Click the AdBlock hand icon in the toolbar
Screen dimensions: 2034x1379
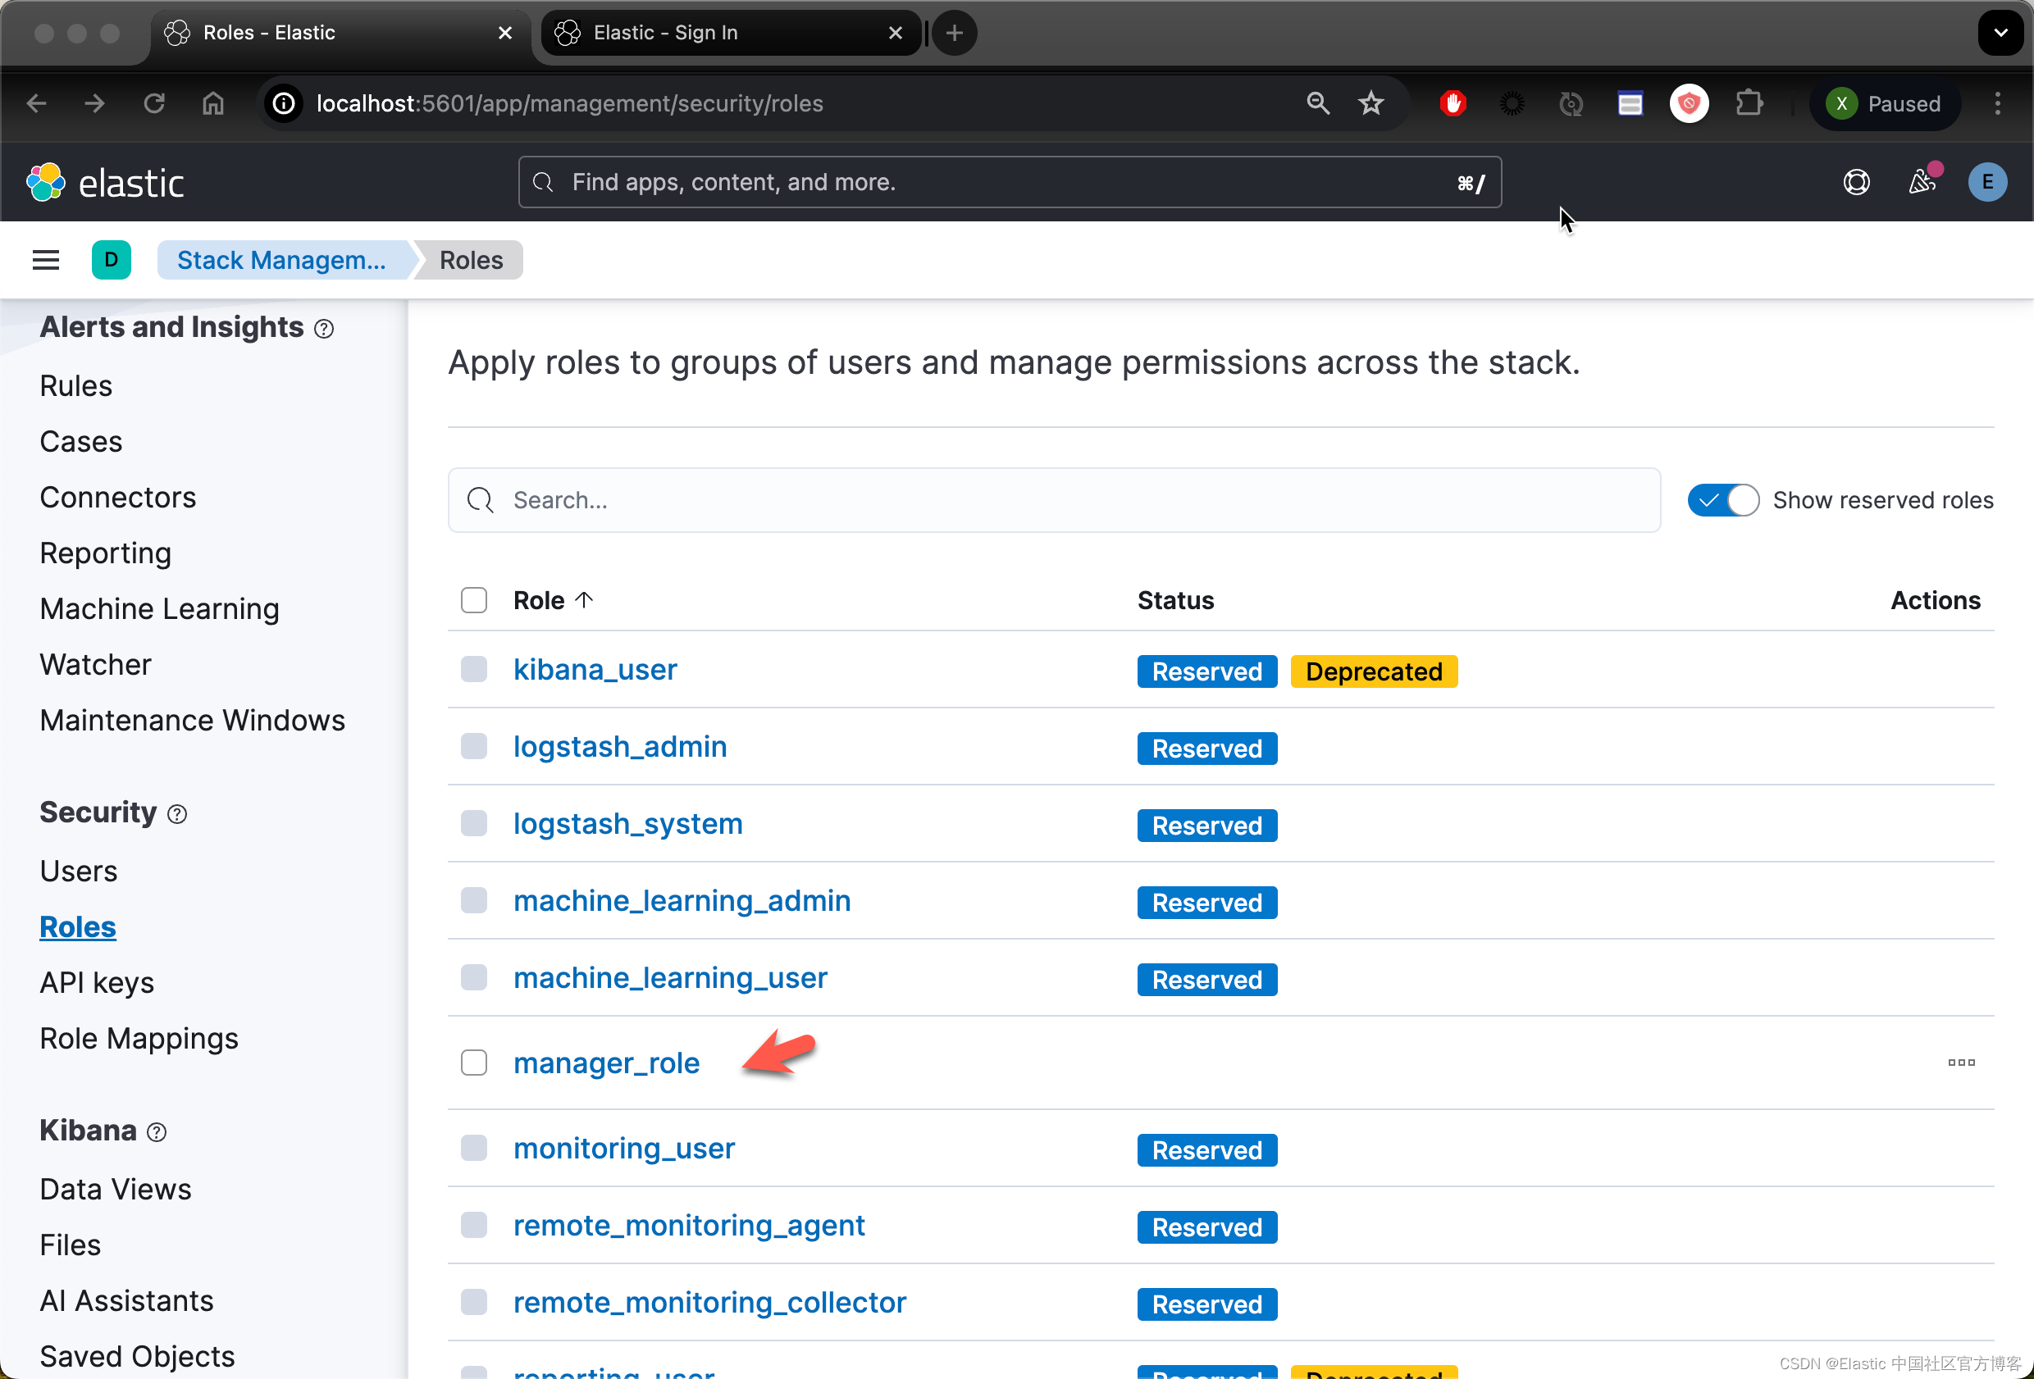(x=1453, y=103)
